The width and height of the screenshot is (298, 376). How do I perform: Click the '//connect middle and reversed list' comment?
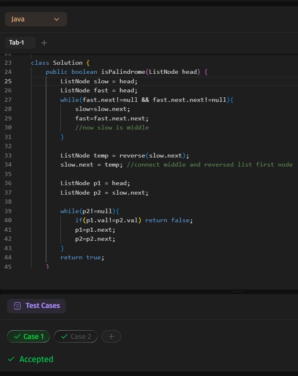point(210,165)
